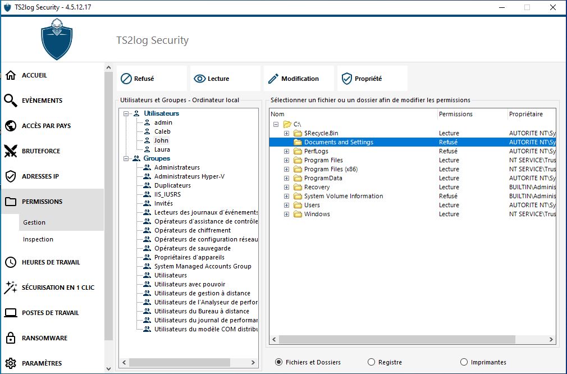The image size is (567, 374).
Task: Collapse the C:\ drive node
Action: pyautogui.click(x=276, y=124)
